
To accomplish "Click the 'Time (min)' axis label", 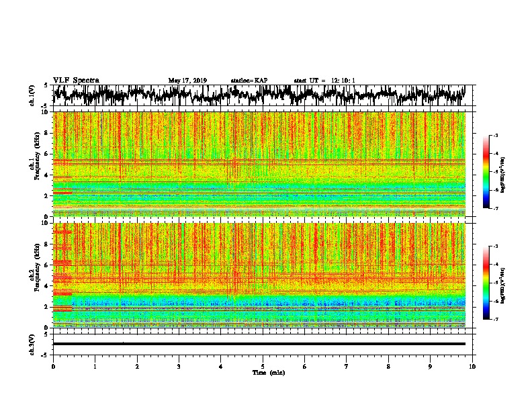I will point(269,373).
